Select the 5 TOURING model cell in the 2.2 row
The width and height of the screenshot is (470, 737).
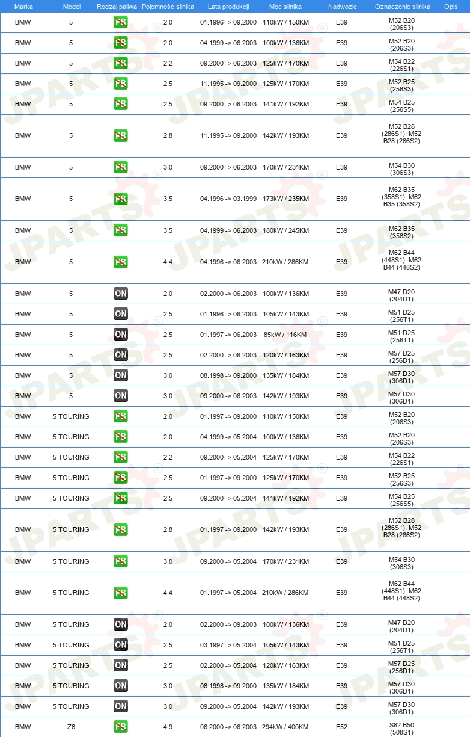pos(71,457)
